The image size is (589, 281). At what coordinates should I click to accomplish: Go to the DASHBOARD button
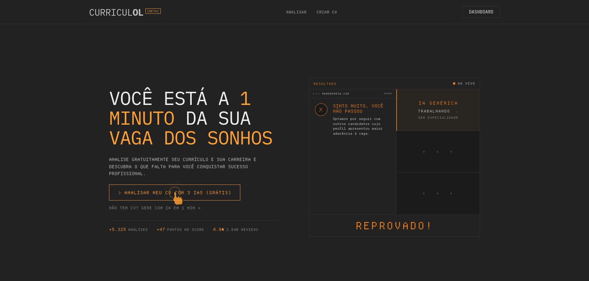[x=481, y=12]
